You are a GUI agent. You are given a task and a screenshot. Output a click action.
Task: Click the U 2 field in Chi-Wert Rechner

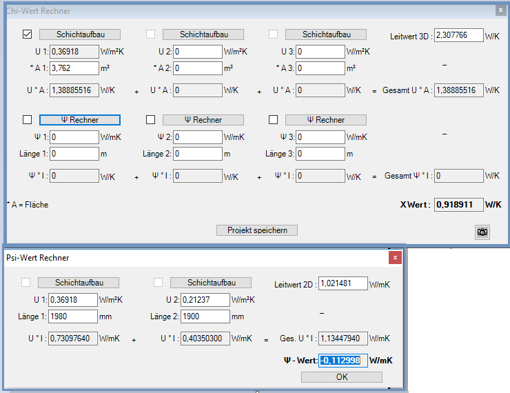pyautogui.click(x=198, y=52)
